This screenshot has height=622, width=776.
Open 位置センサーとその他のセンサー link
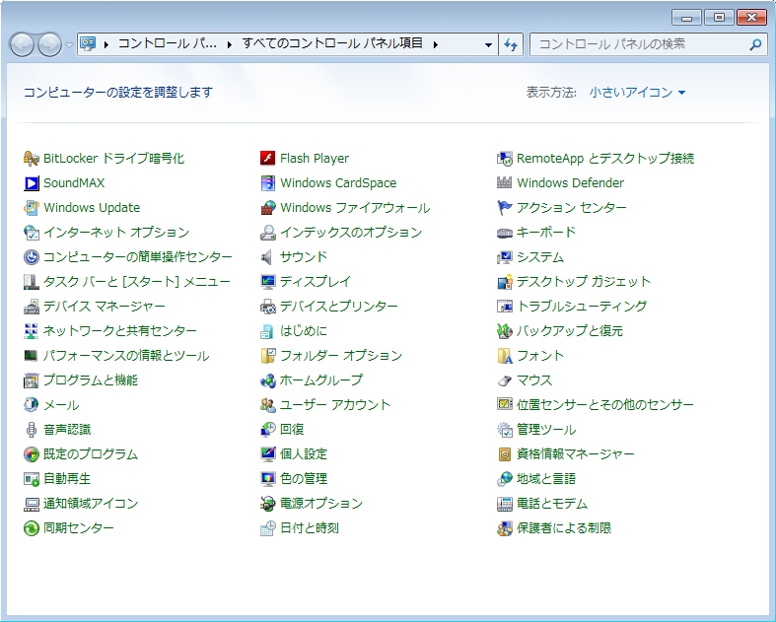(604, 405)
